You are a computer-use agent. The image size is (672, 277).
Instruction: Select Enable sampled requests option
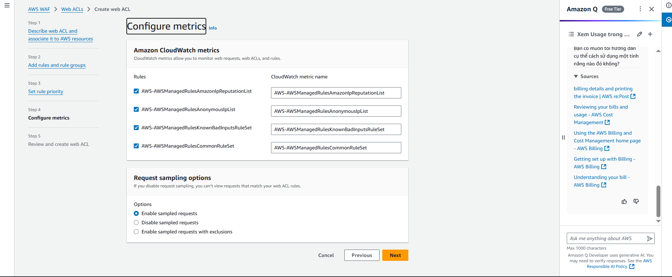pyautogui.click(x=136, y=213)
